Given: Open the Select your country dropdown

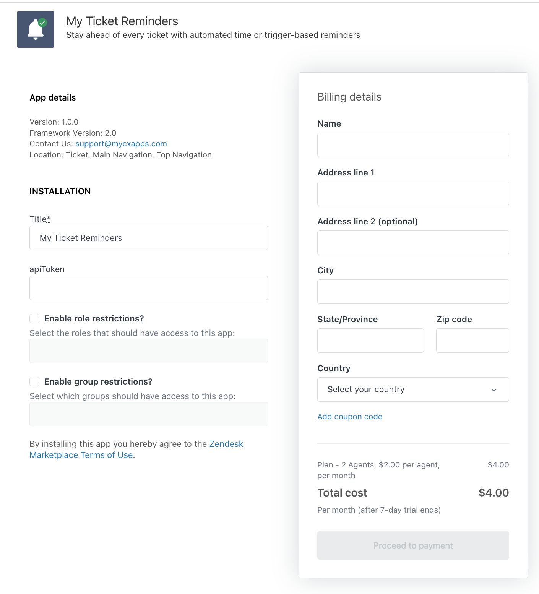Looking at the screenshot, I should pos(413,390).
